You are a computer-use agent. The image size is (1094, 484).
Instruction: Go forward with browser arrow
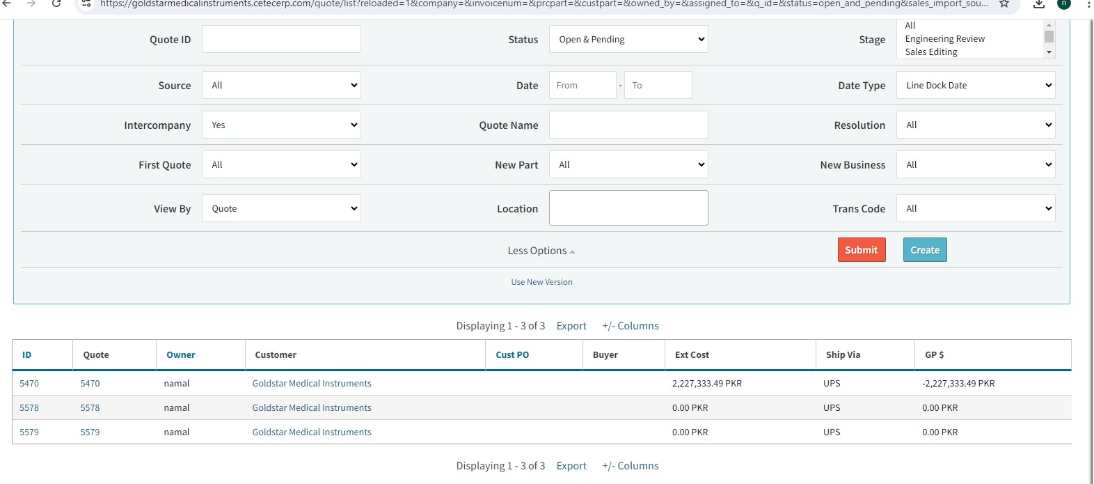31,3
